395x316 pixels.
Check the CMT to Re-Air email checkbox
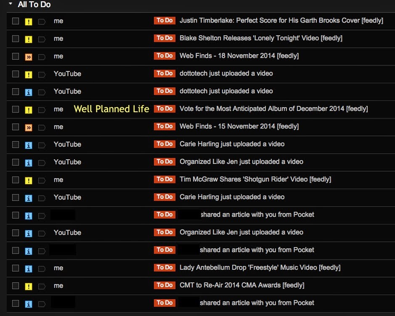tap(16, 285)
